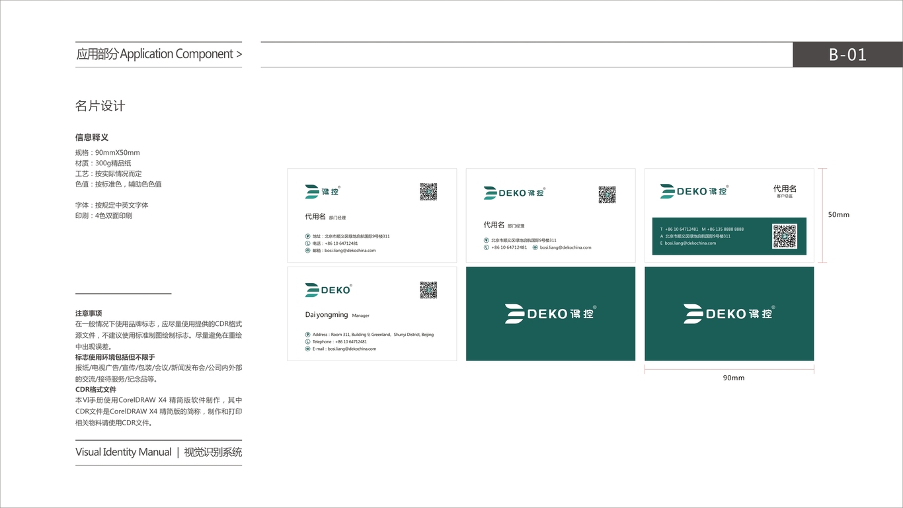
Task: Click the 电话：+86 10 64712481 line
Action: [x=335, y=243]
